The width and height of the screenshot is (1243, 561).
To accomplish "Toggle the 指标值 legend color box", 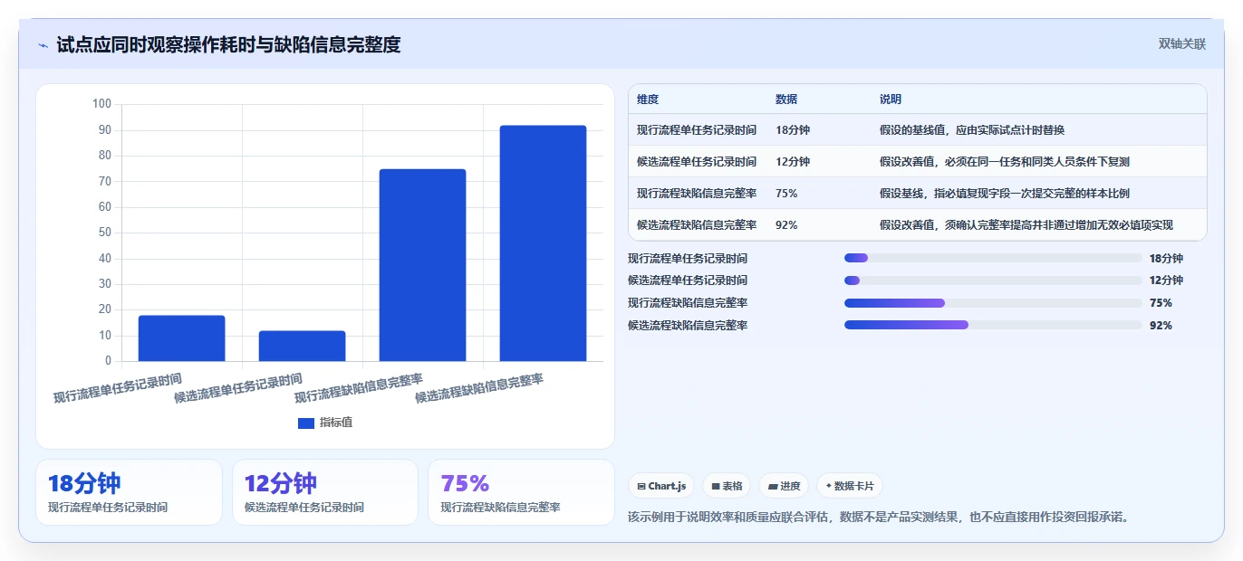I will tap(306, 423).
